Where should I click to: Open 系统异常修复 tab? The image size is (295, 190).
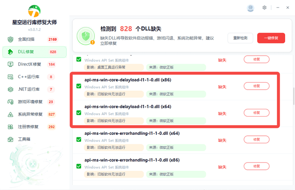coord(34,114)
